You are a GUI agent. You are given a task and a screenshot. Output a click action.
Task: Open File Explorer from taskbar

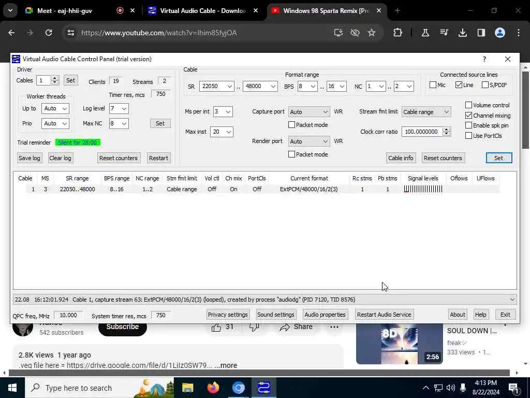(x=187, y=388)
